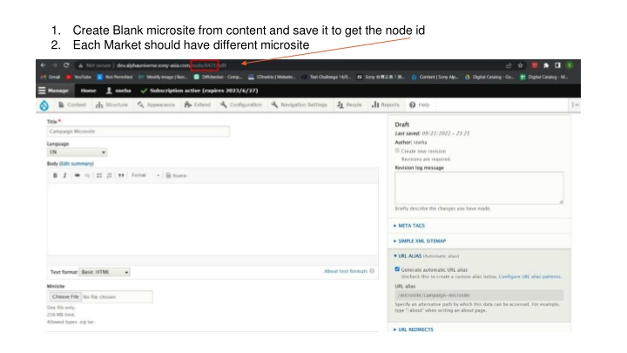Insert a numbered list
This screenshot has width=627, height=353.
click(x=109, y=176)
